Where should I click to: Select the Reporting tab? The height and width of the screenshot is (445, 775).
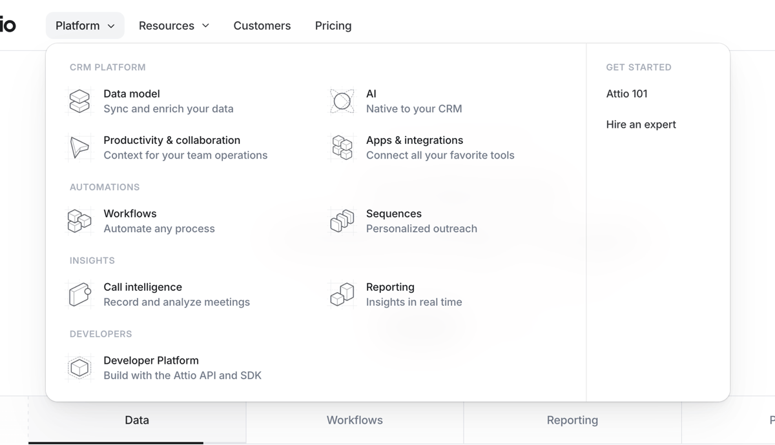pyautogui.click(x=572, y=420)
